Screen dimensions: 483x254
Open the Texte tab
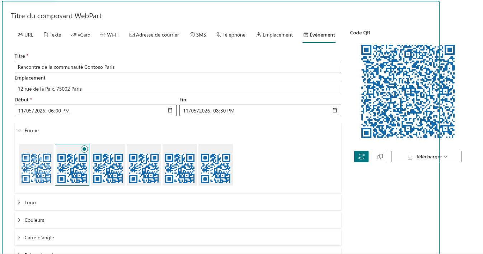click(x=52, y=35)
